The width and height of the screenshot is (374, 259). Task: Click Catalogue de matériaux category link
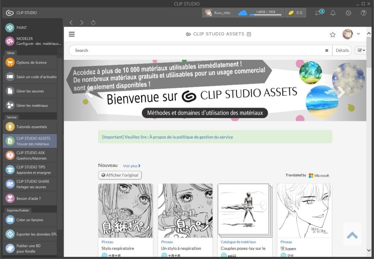click(x=238, y=242)
